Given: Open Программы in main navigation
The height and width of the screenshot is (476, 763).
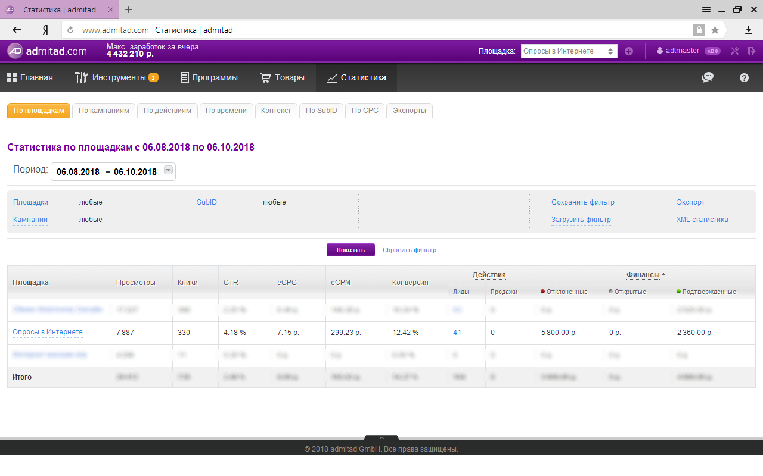Looking at the screenshot, I should (209, 77).
